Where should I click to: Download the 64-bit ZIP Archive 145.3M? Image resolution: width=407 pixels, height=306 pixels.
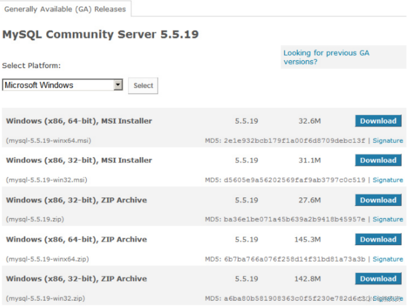coord(378,239)
